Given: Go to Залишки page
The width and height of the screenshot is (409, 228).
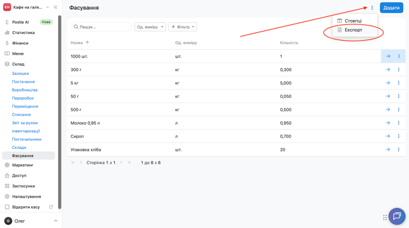Looking at the screenshot, I should pyautogui.click(x=20, y=74).
